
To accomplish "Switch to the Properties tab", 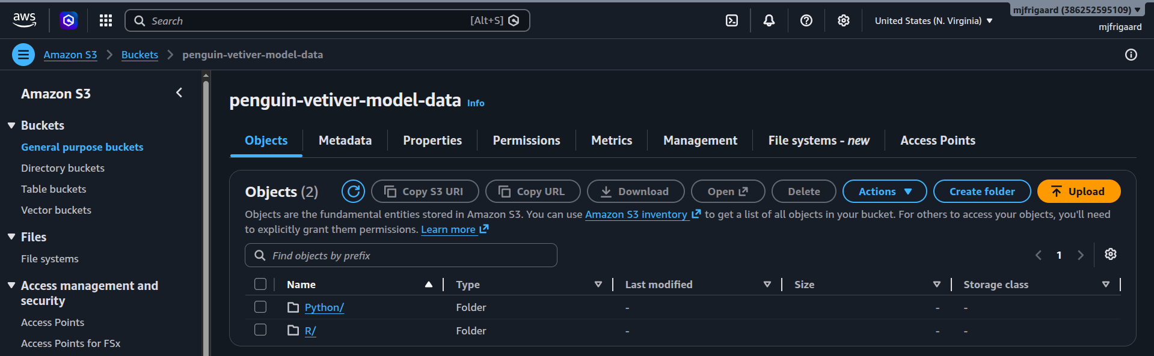I will click(432, 140).
